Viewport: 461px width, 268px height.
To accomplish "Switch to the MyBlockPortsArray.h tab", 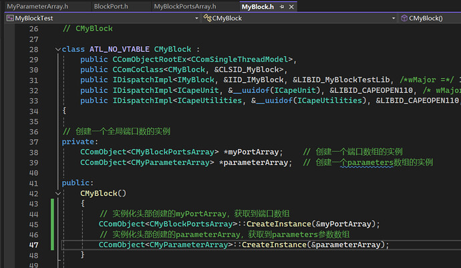I will [x=185, y=7].
